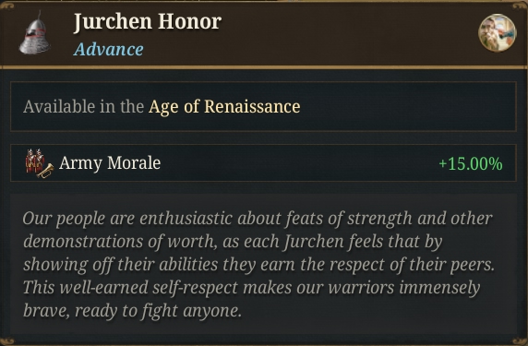
Task: Click the golden trumpet on morale icon
Action: pos(46,171)
